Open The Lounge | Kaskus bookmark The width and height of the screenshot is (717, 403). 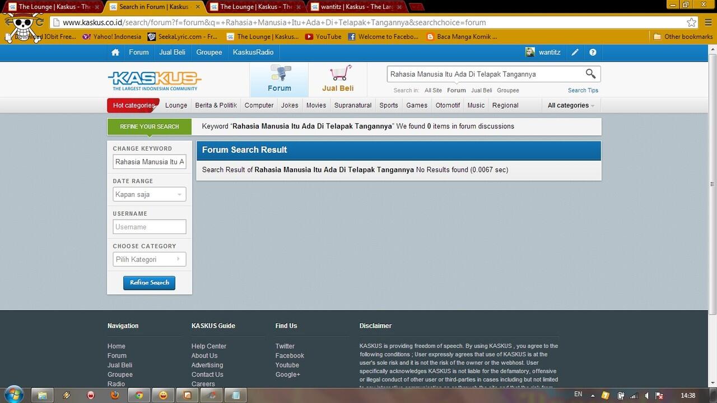tap(262, 36)
